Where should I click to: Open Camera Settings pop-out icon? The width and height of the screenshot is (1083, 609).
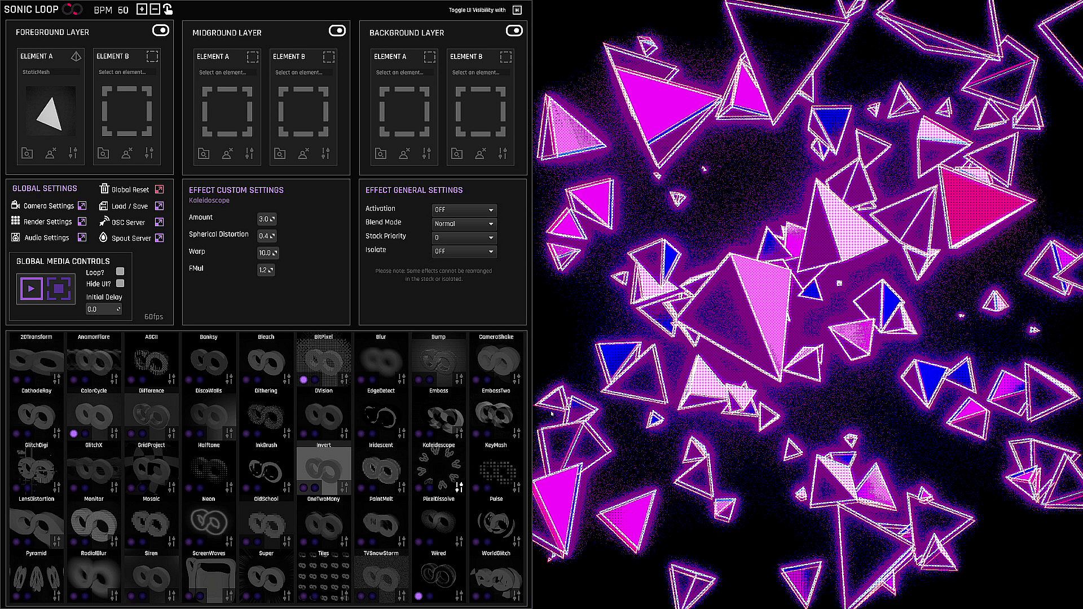82,206
